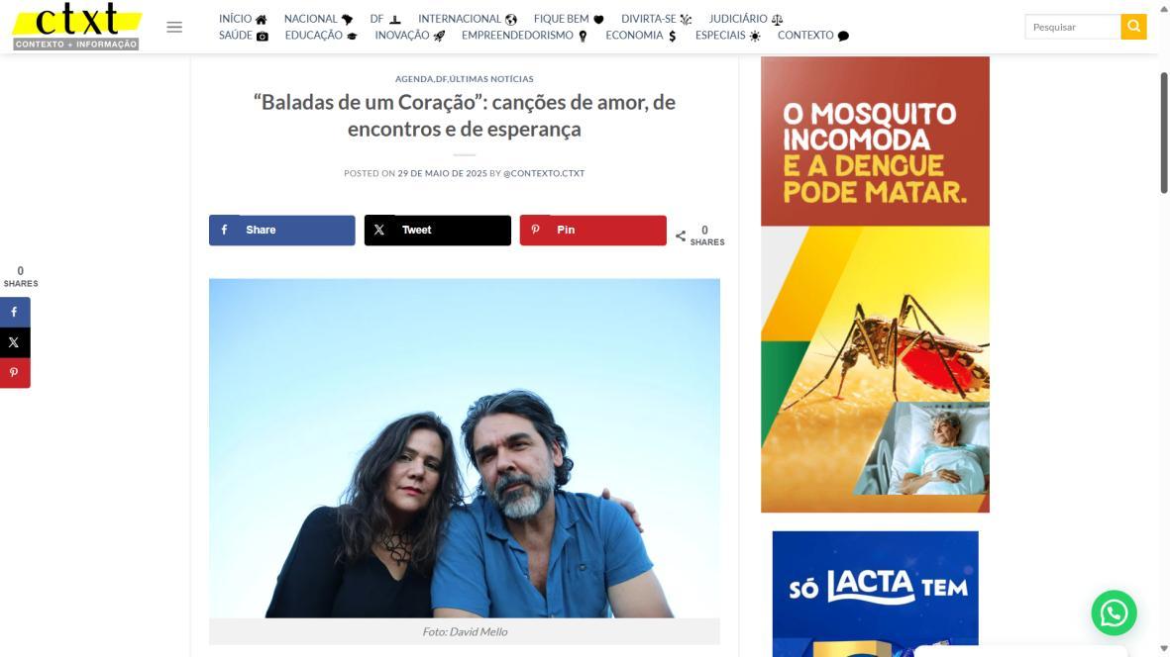
Task: Click the dengue mosquito ad banner
Action: (875, 285)
